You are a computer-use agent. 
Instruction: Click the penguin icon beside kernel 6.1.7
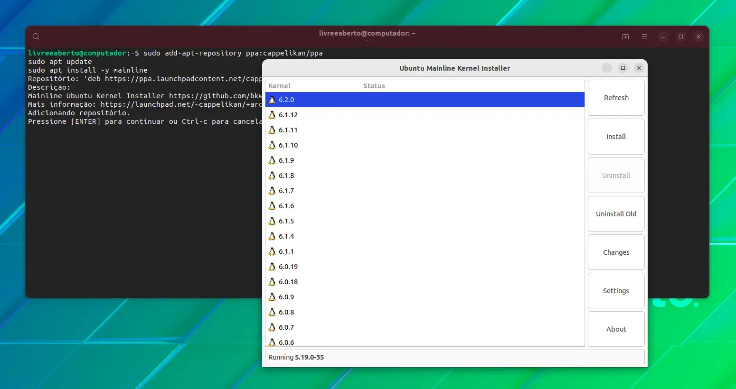click(272, 191)
